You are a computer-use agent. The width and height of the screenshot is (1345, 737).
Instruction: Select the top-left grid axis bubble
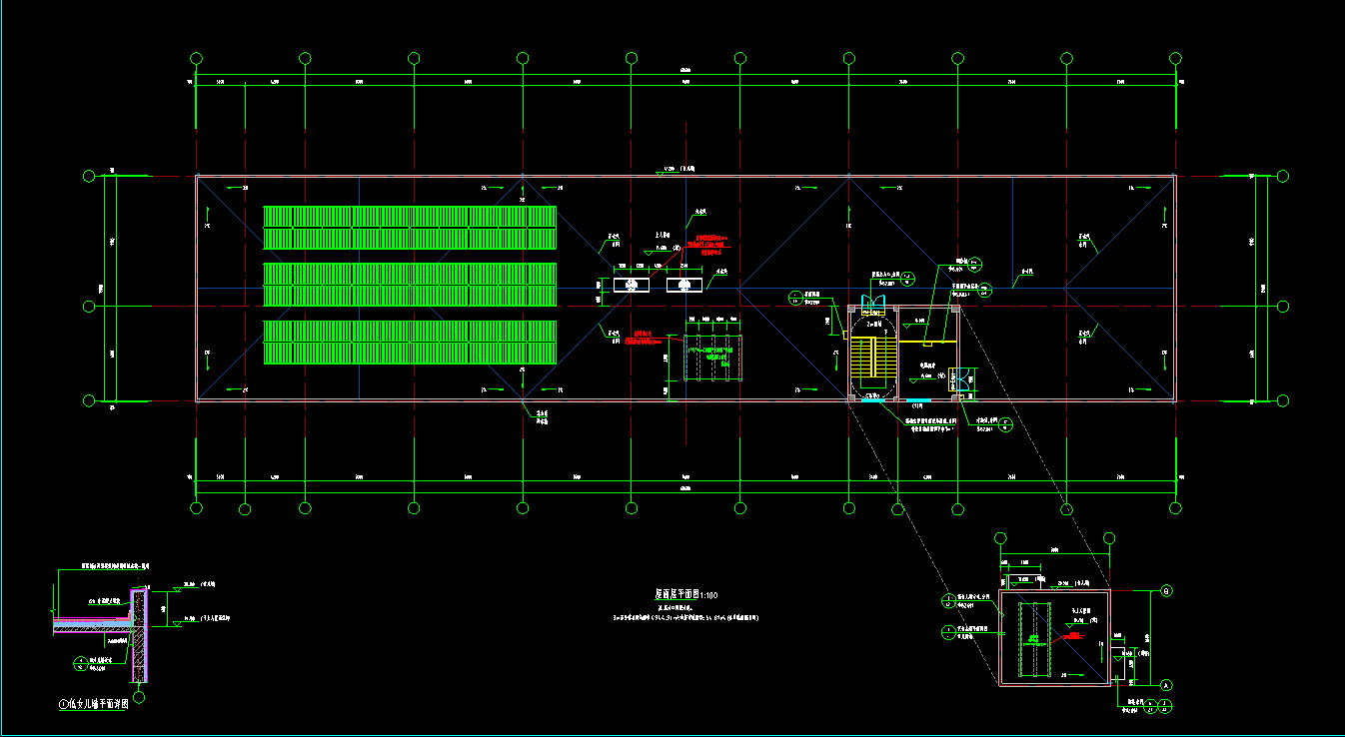tap(196, 58)
